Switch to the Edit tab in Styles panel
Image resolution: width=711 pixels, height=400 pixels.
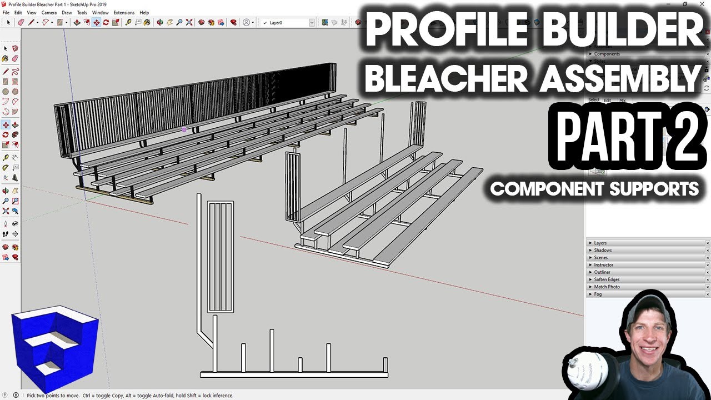pos(608,100)
